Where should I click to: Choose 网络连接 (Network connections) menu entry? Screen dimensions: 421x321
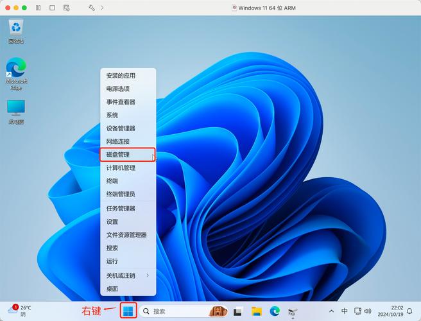(x=128, y=142)
